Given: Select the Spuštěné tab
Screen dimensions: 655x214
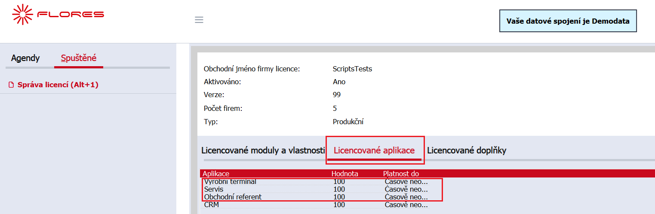Looking at the screenshot, I should pyautogui.click(x=79, y=58).
